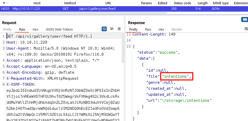The height and width of the screenshot is (121, 248).
Task: Switch to the Response Raw tab
Action: [148, 29]
